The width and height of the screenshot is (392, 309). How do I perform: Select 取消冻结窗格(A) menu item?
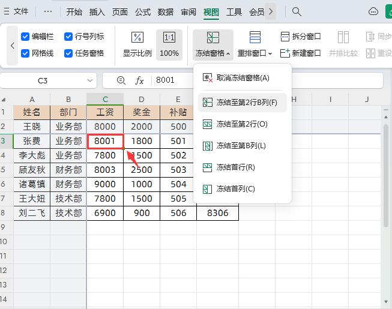coord(243,78)
